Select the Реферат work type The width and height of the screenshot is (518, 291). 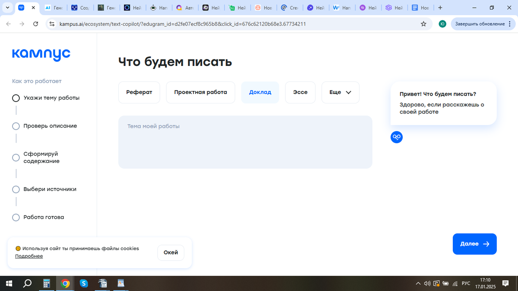pyautogui.click(x=139, y=92)
